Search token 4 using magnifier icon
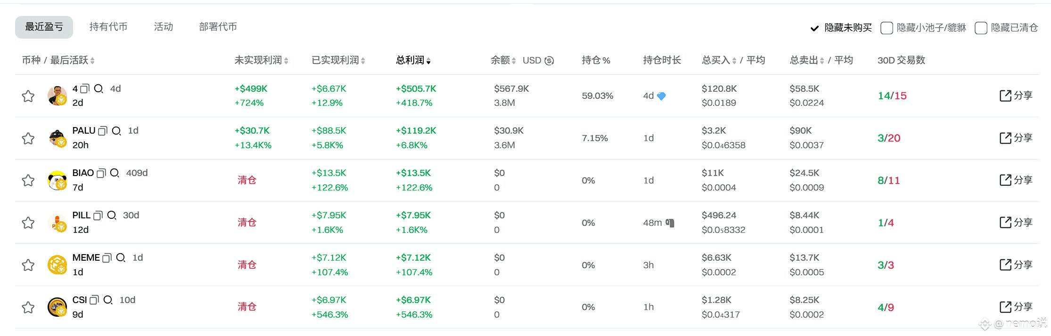Viewport: 1051px width, 336px height. pos(99,89)
